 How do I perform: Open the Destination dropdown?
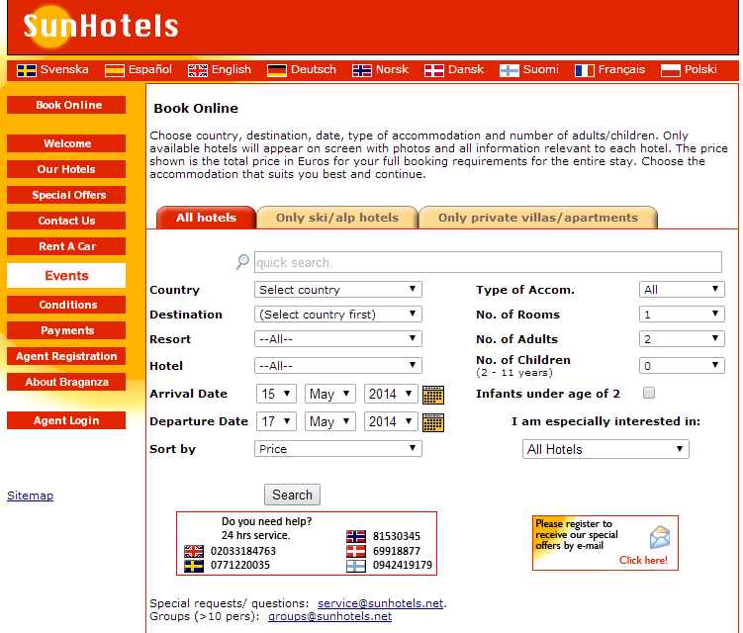click(x=337, y=315)
